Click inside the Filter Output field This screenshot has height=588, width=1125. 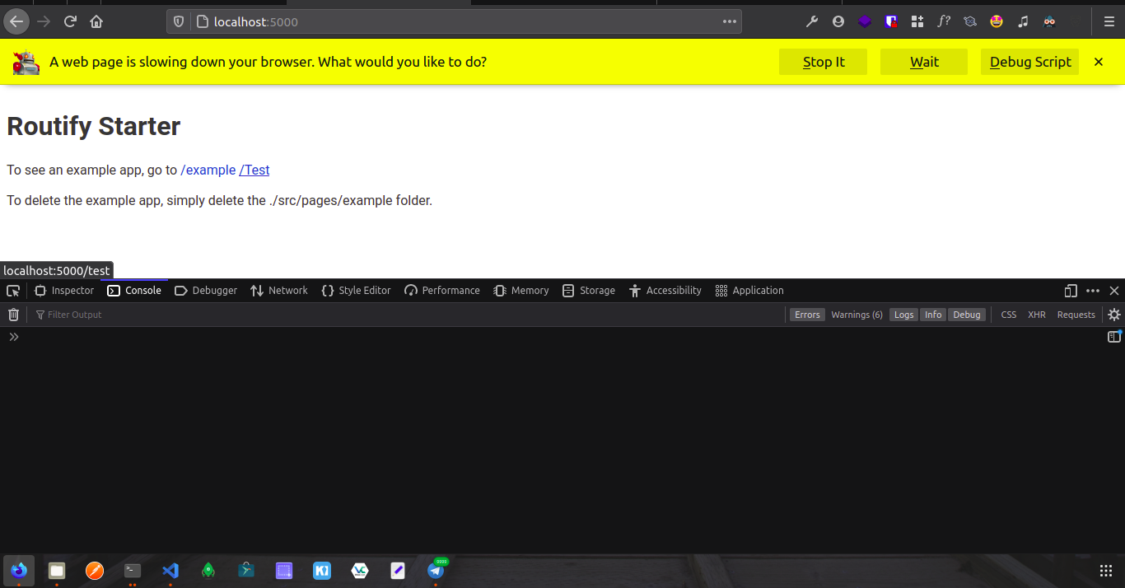point(74,314)
